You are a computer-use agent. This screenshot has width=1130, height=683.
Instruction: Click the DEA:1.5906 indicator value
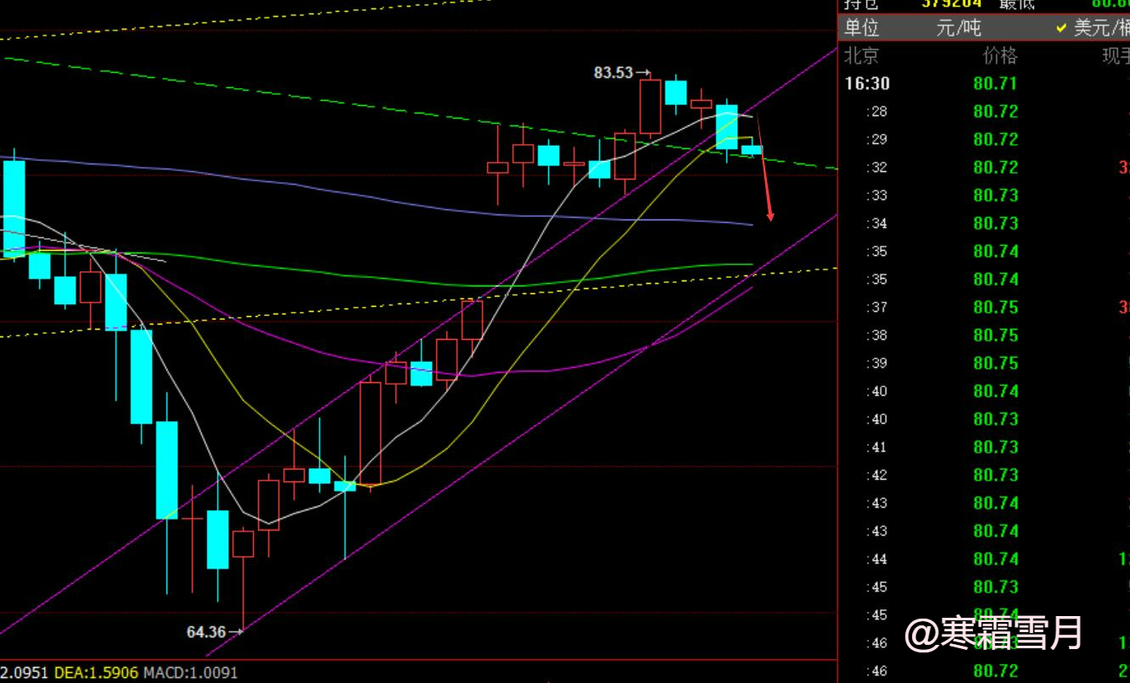tap(94, 673)
